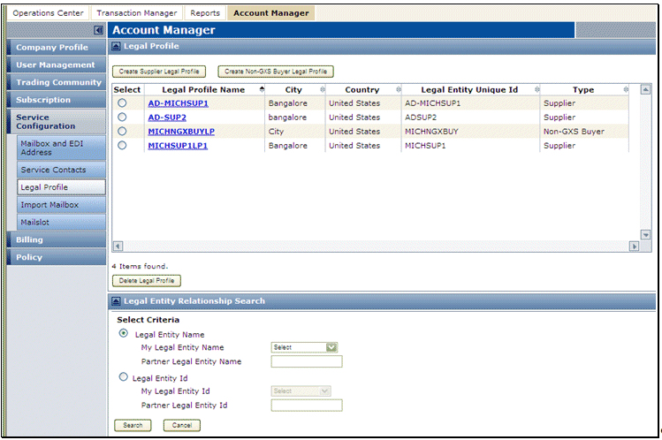Click the Type column sort icon
The height and width of the screenshot is (440, 662).
tap(625, 90)
